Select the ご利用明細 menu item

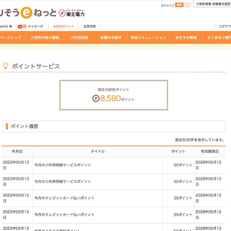[x=79, y=38]
